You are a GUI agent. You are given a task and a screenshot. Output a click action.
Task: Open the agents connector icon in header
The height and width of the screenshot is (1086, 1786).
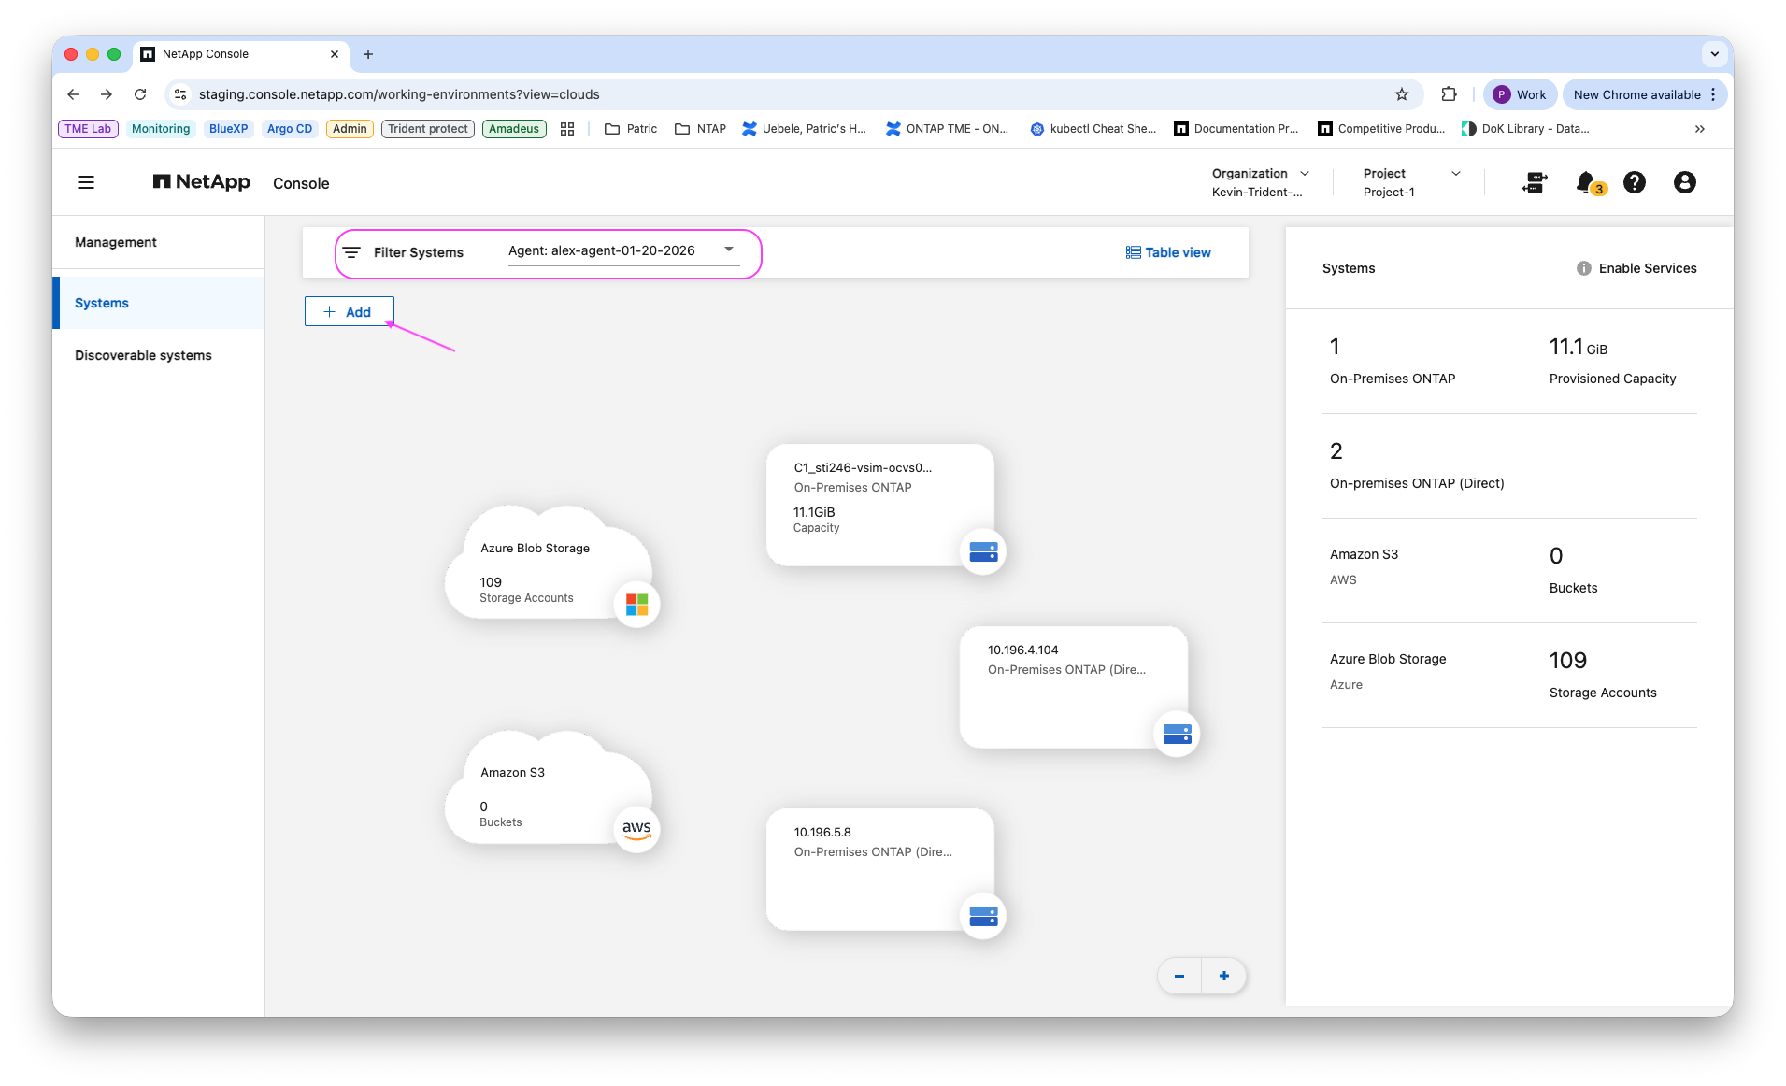[1535, 182]
